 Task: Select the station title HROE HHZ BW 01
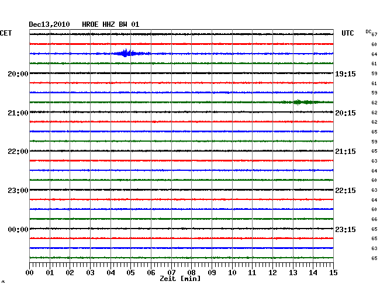click(110, 24)
